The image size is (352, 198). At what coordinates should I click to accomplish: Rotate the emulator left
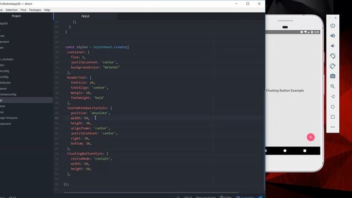coord(333,56)
